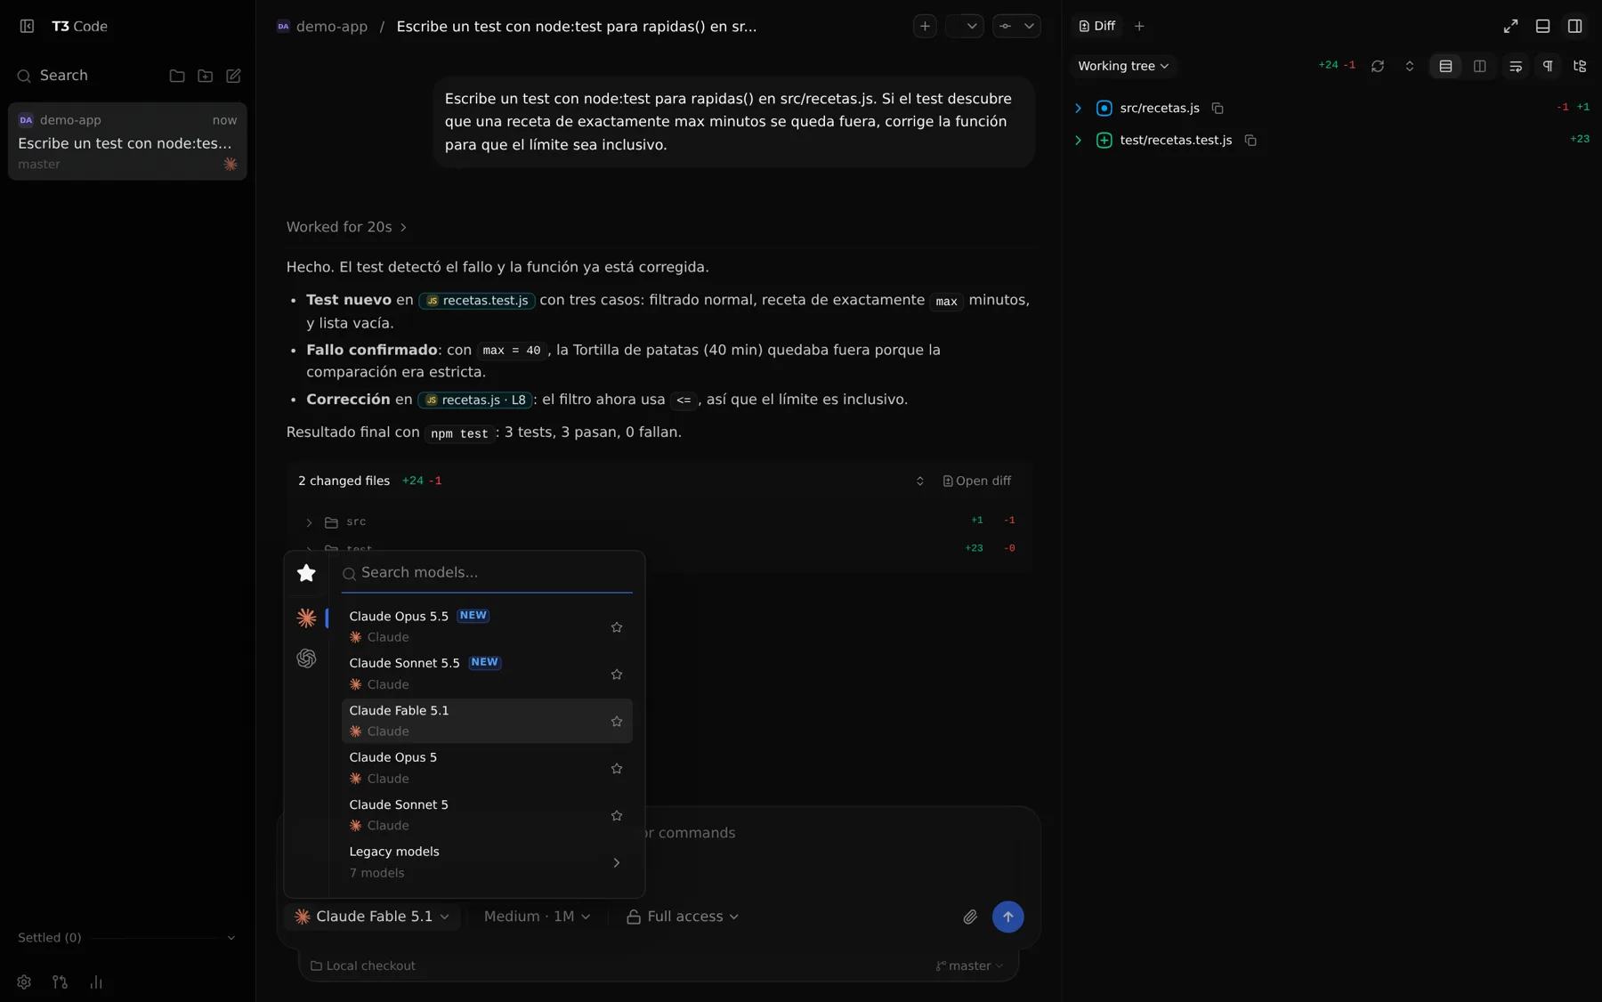Attach a file with the paperclip icon
The width and height of the screenshot is (1602, 1002).
coord(970,917)
